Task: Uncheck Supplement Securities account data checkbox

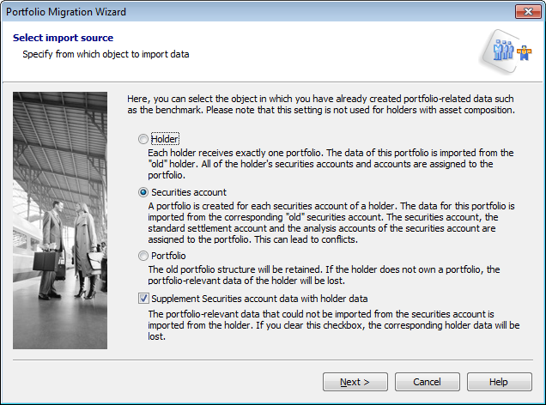Action: pos(143,299)
